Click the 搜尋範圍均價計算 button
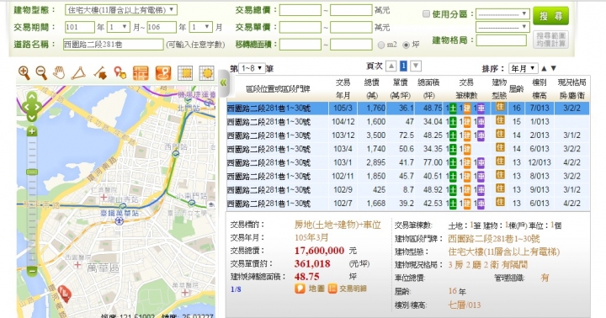Image resolution: width=606 pixels, height=318 pixels. point(550,40)
